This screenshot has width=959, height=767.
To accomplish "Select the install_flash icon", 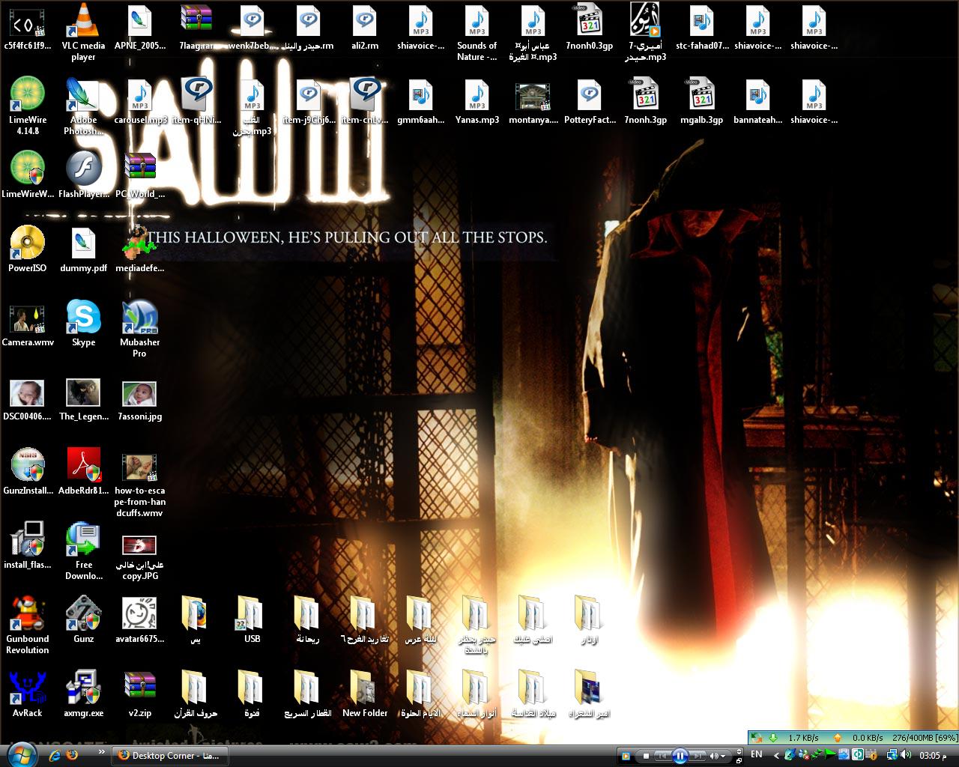I will tap(28, 546).
